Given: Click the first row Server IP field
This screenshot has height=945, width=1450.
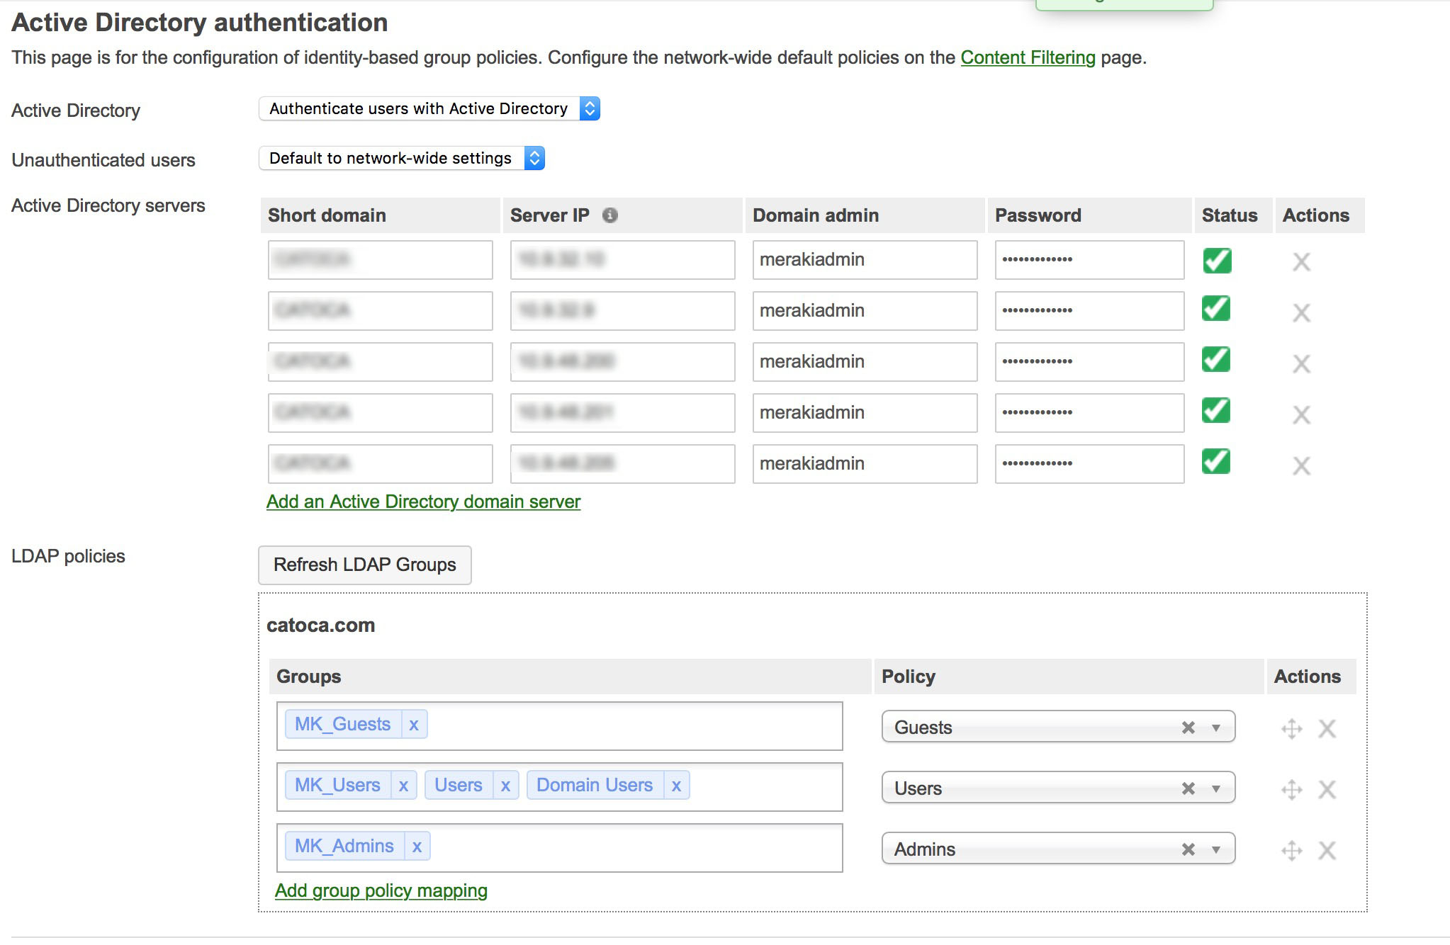Looking at the screenshot, I should [x=623, y=260].
